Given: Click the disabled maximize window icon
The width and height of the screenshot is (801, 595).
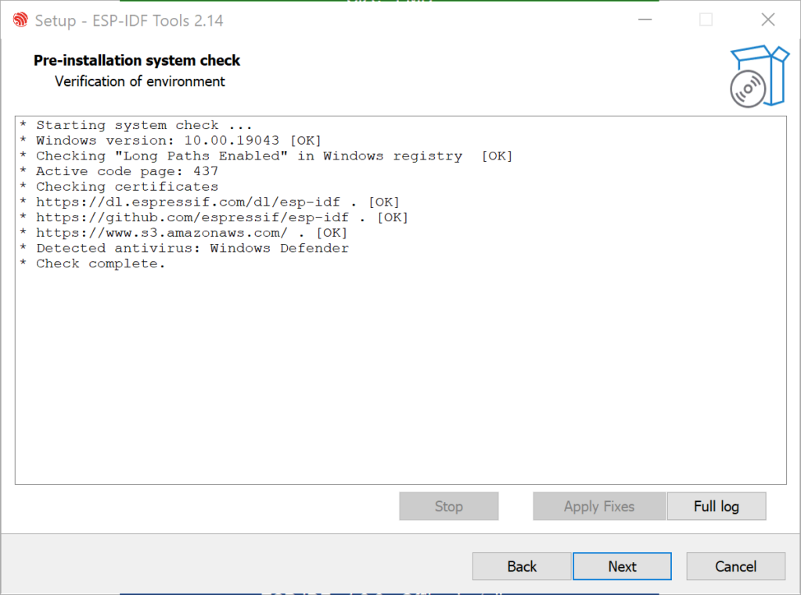Looking at the screenshot, I should [706, 20].
